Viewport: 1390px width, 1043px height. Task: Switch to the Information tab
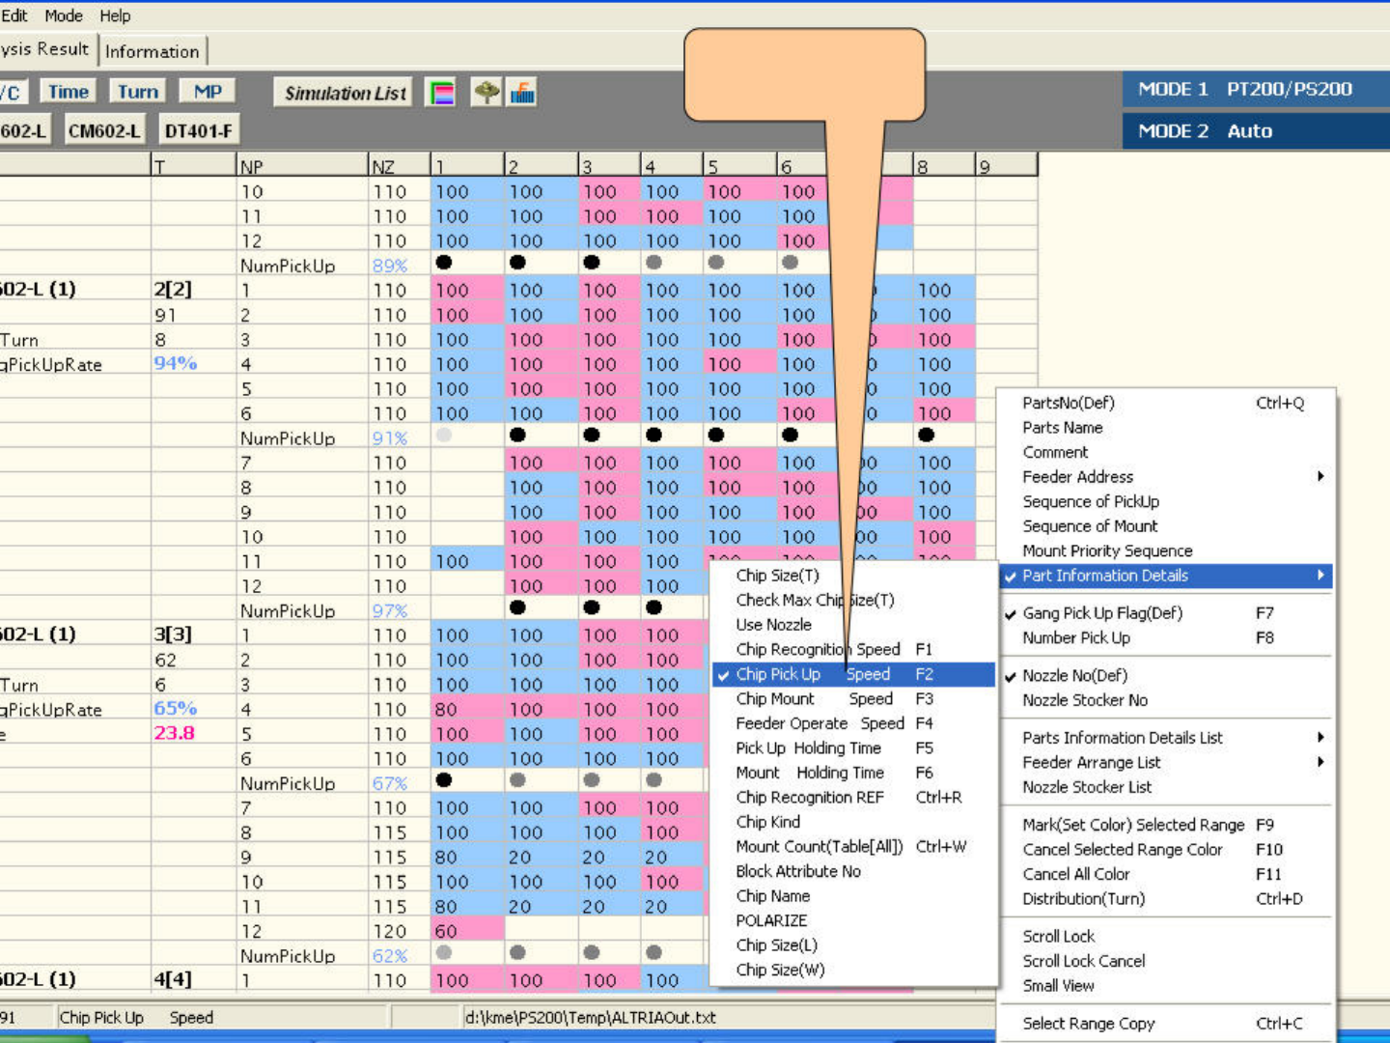point(152,51)
